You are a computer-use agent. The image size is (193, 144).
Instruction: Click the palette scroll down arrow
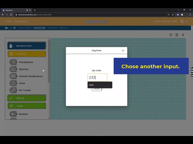coord(49,118)
